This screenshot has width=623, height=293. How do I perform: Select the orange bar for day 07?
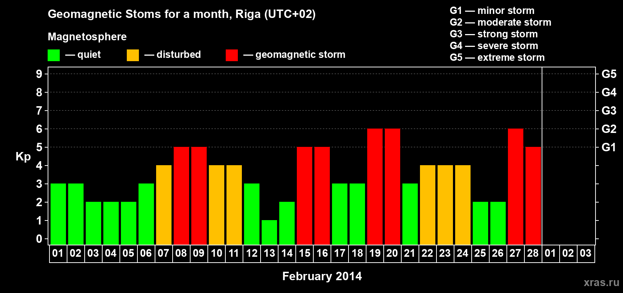(x=164, y=205)
